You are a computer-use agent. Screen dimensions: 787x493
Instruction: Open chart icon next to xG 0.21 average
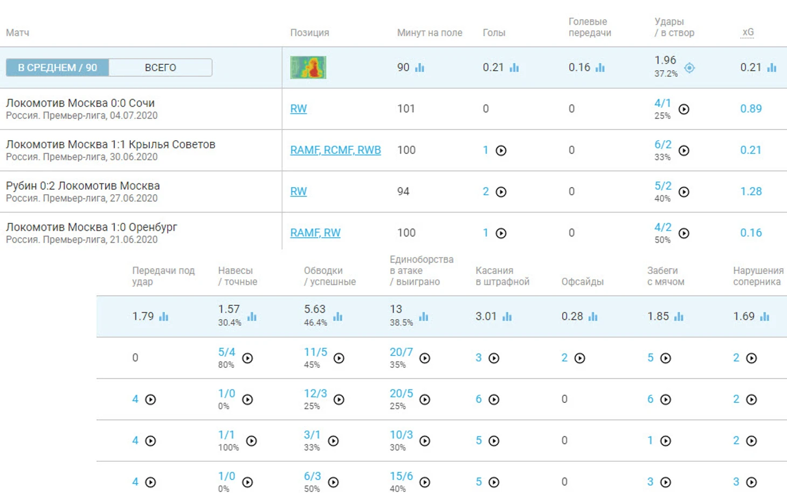pos(772,67)
